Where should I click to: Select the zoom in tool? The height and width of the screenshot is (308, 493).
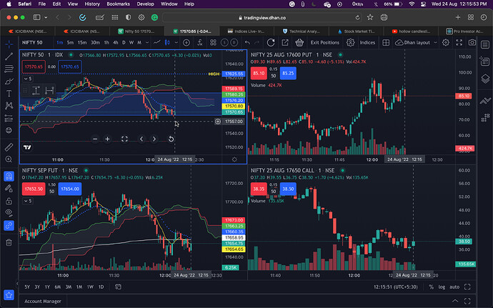click(x=9, y=159)
